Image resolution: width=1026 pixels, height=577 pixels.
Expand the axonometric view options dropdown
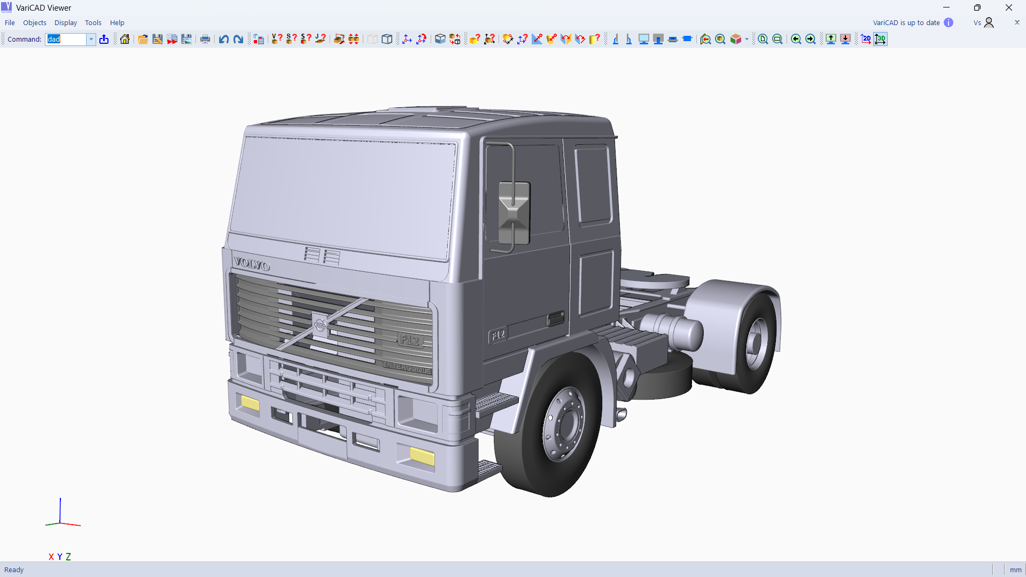tap(747, 39)
